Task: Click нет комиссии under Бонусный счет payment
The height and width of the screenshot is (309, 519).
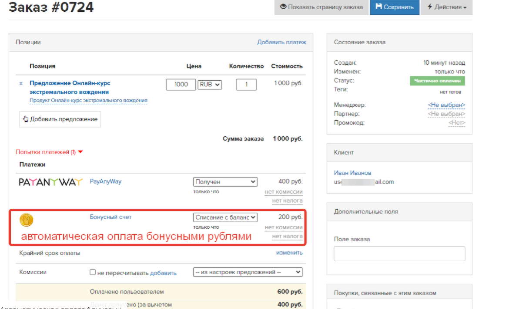Action: pos(284,227)
